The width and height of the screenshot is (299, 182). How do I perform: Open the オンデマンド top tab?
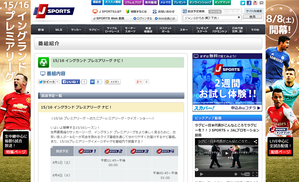pyautogui.click(x=222, y=2)
